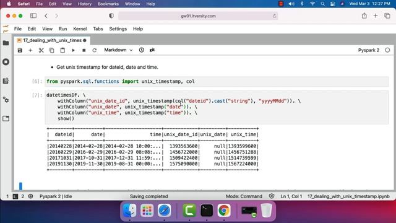The image size is (396, 223).
Task: Reload the page in Safari
Action: 274,16
